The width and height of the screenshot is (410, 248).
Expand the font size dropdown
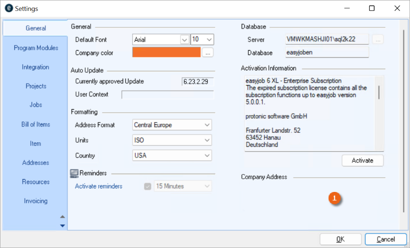pos(209,39)
